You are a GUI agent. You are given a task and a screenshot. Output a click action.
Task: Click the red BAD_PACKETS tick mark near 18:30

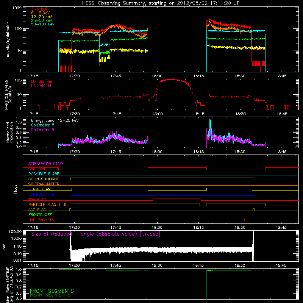(244, 220)
